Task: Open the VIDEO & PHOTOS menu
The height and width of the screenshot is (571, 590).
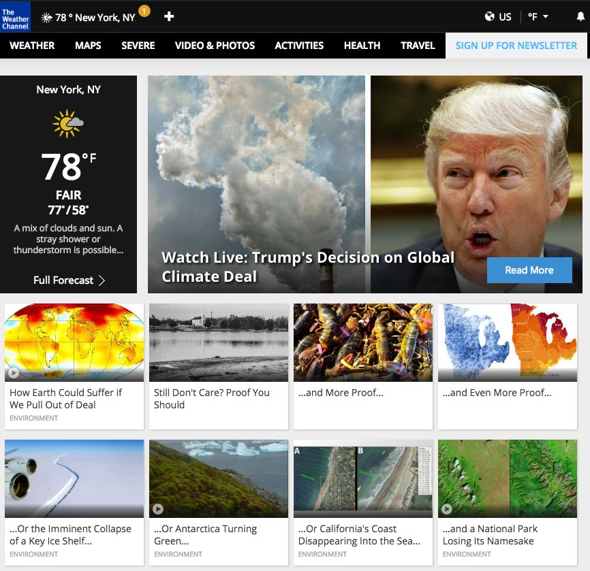Action: 215,46
